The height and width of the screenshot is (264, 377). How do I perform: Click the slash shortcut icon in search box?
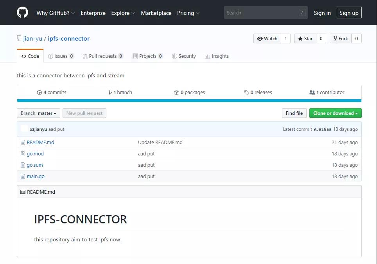point(302,12)
